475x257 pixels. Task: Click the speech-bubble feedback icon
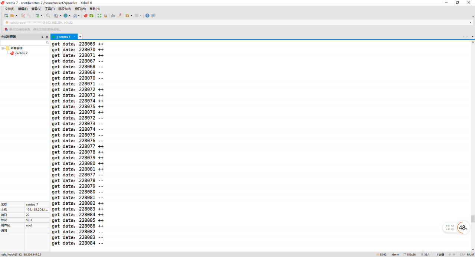pyautogui.click(x=153, y=16)
